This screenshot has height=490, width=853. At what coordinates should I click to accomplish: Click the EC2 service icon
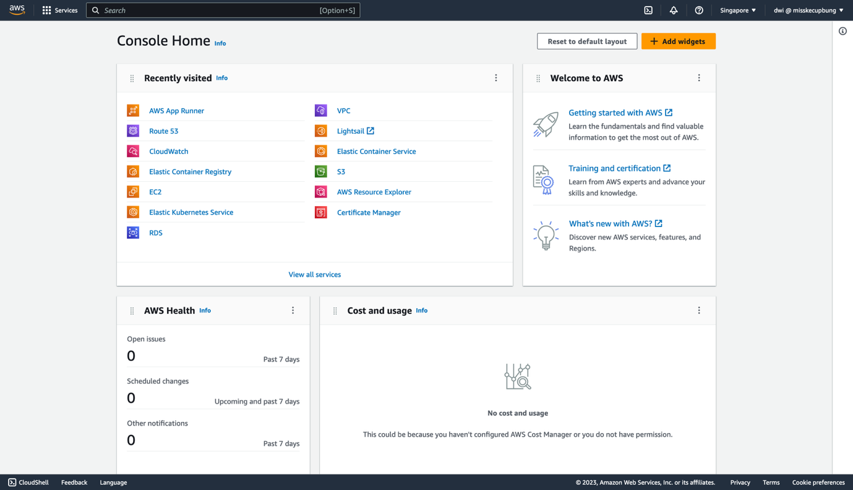point(132,192)
